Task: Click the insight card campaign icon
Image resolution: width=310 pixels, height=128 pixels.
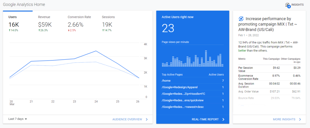Action: click(x=241, y=19)
